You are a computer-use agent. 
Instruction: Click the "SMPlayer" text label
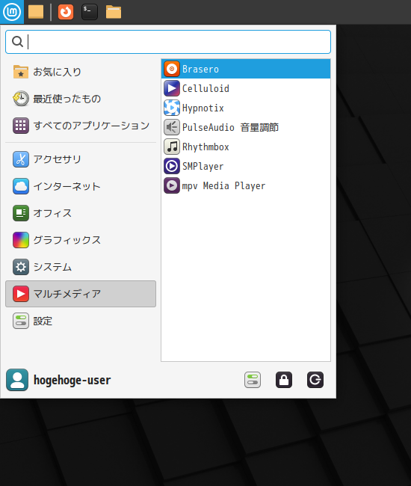(x=203, y=167)
